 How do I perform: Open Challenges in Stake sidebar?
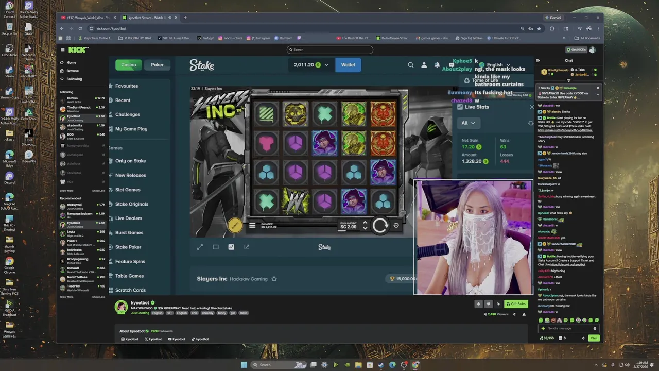(x=128, y=114)
